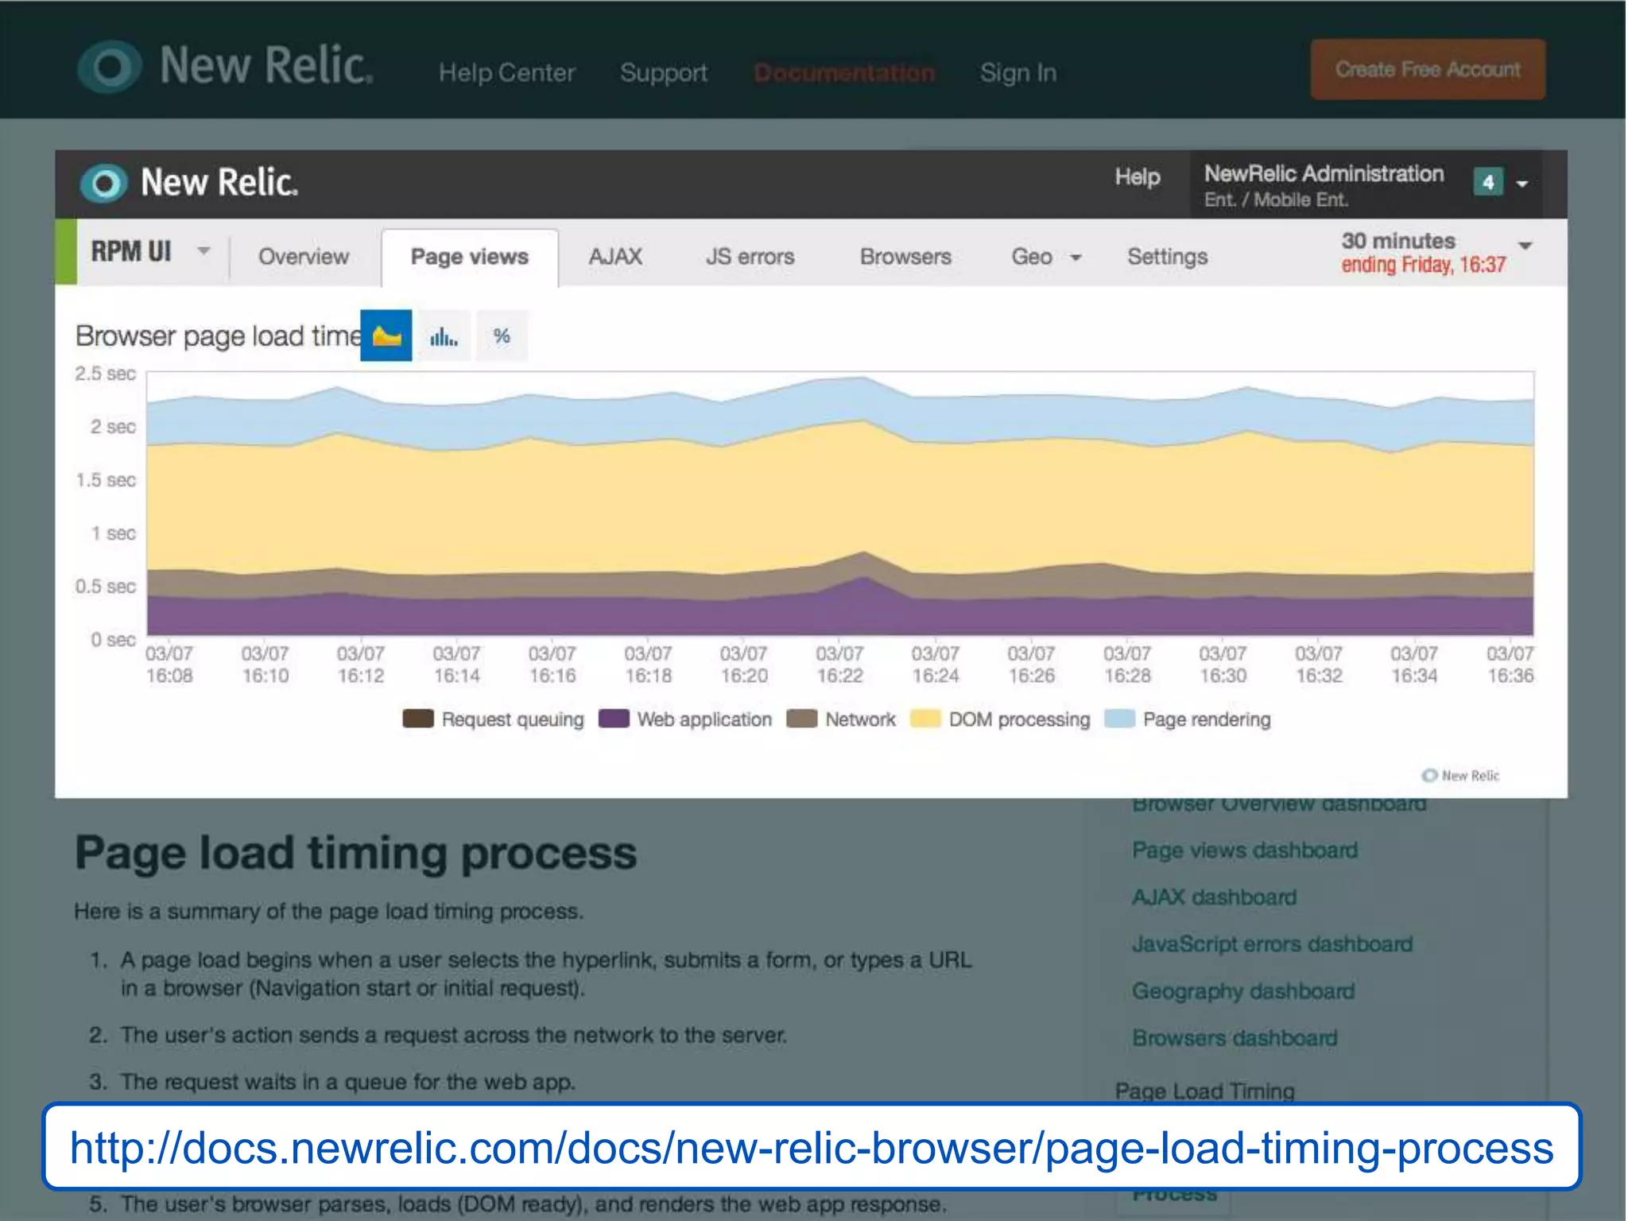Click the docs.newrelic.com URL in the box
1628x1221 pixels.
click(812, 1148)
